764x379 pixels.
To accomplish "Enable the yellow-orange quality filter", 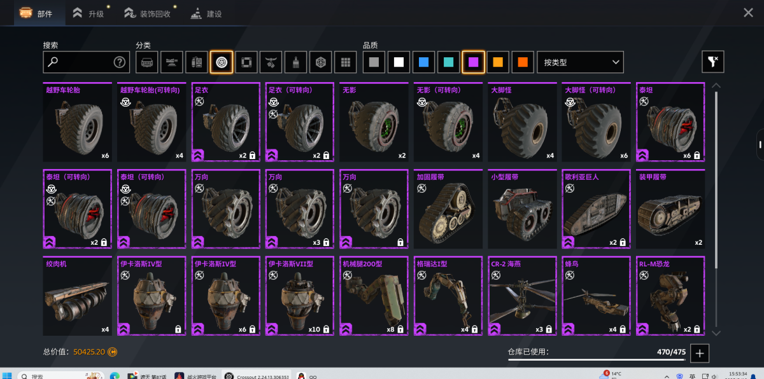I will (498, 62).
